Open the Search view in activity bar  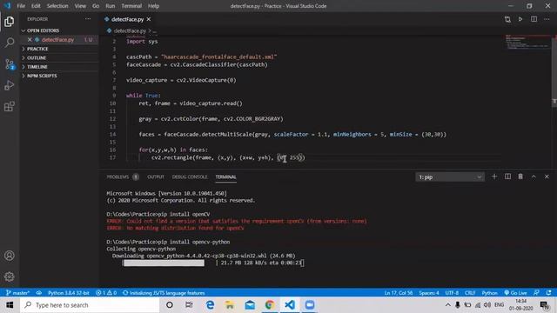click(x=10, y=43)
